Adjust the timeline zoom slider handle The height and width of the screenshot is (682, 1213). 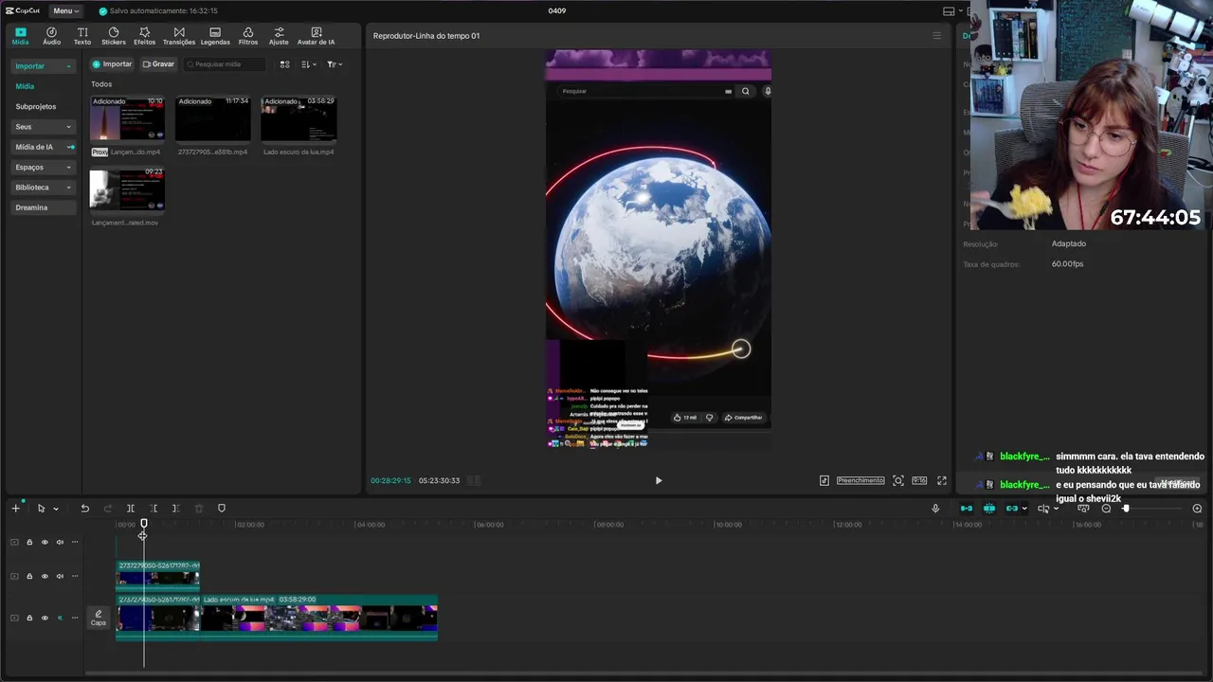[x=1126, y=509]
